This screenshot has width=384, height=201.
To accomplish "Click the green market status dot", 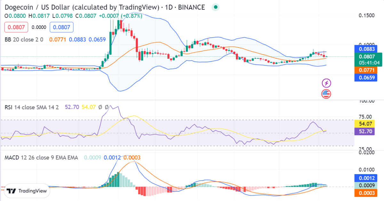I will coord(216,7).
